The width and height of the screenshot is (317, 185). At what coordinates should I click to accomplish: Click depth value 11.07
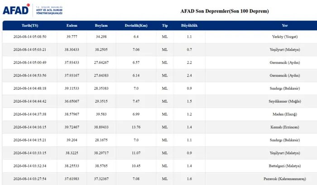pyautogui.click(x=136, y=153)
